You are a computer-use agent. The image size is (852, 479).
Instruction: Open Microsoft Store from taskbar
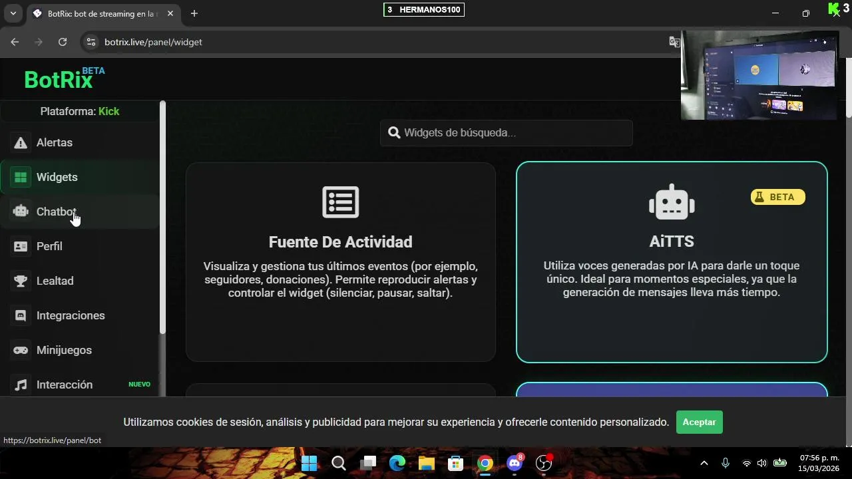(x=456, y=463)
